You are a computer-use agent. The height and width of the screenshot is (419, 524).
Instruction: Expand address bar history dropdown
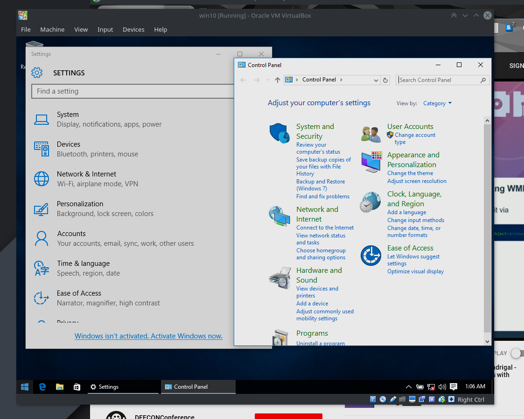tap(376, 80)
